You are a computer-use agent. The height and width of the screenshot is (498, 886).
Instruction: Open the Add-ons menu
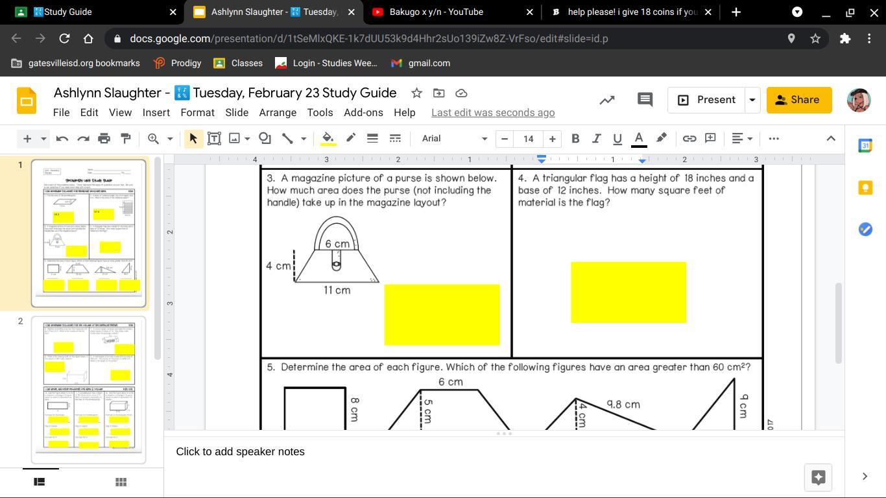tap(363, 112)
